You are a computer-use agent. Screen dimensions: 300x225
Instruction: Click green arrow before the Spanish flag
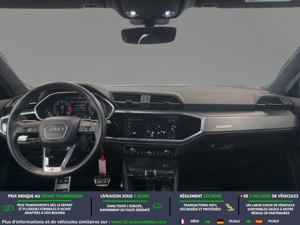coord(248,221)
